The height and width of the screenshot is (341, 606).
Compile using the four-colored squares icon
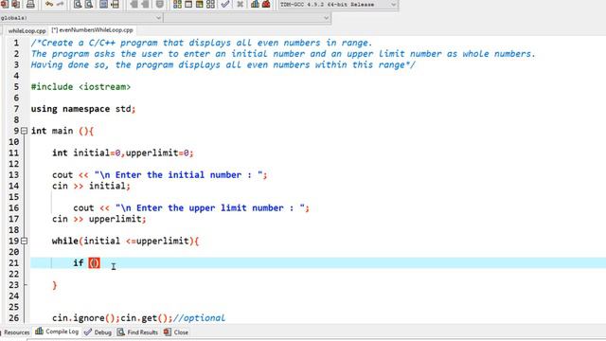click(x=177, y=4)
